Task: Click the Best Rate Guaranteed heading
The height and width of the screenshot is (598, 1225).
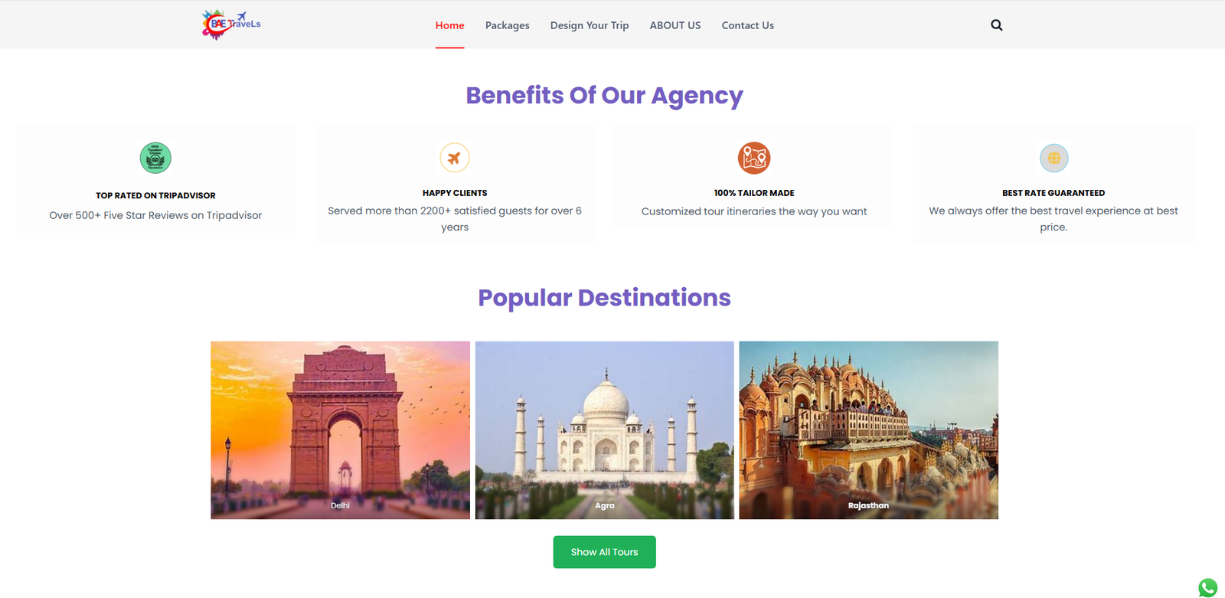Action: point(1053,193)
